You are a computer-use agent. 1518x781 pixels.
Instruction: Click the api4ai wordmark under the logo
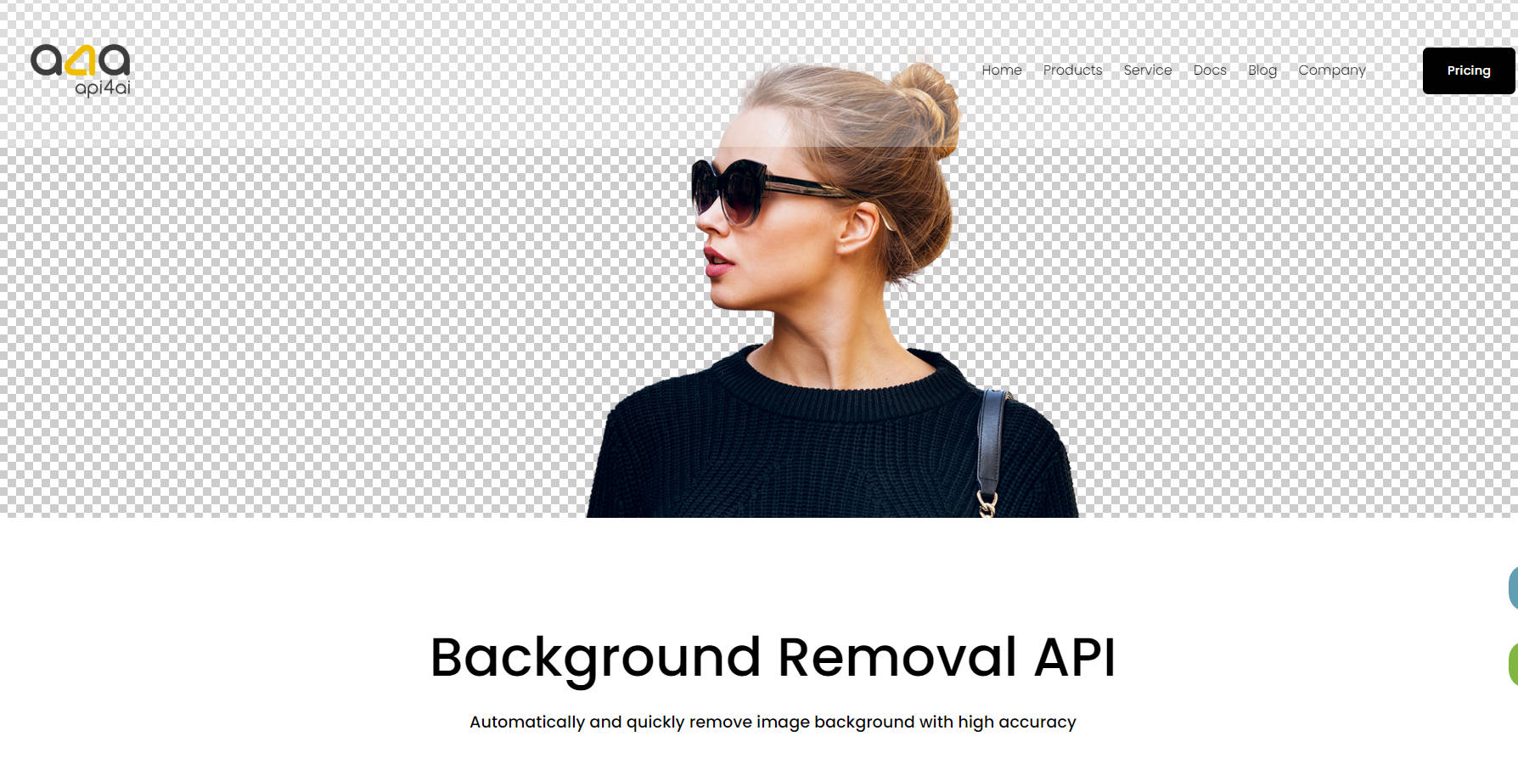(x=103, y=87)
